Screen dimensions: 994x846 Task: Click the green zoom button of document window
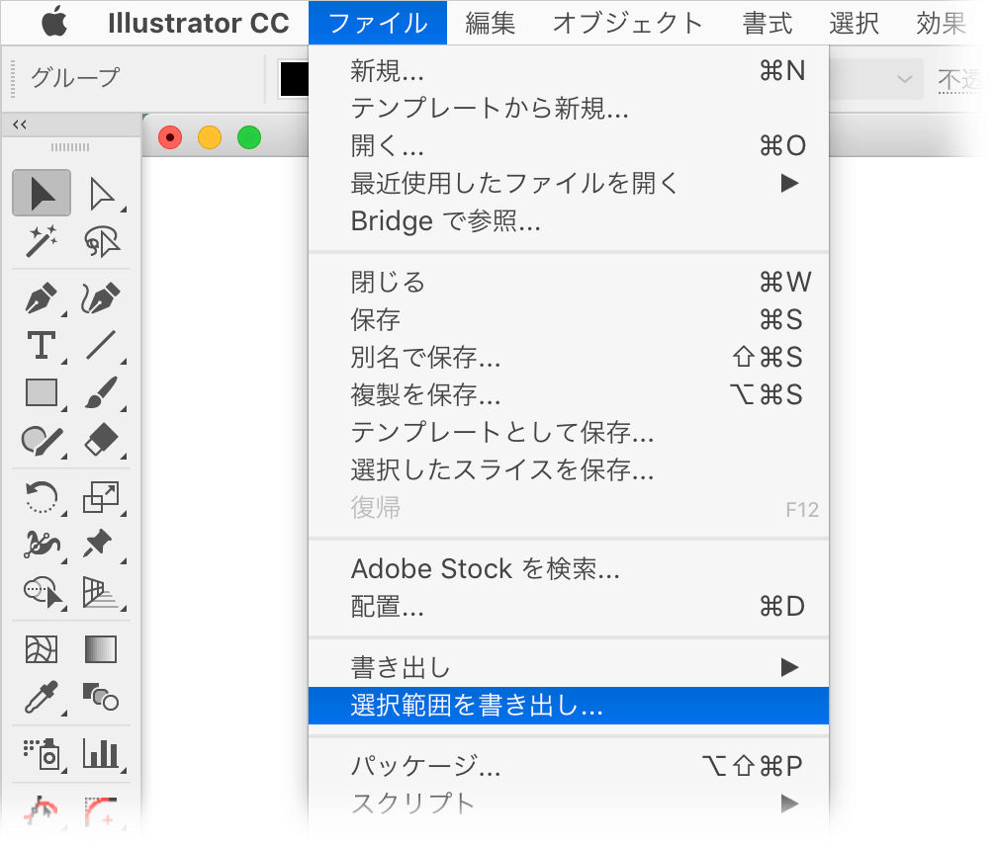click(x=249, y=137)
